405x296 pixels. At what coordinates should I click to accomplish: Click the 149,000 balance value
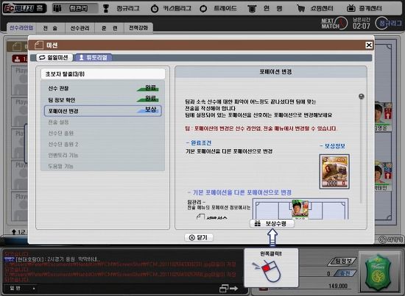[x=338, y=286]
